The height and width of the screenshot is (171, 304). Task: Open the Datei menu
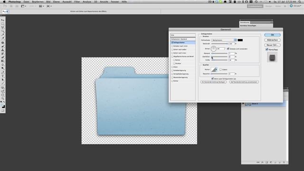26,1
